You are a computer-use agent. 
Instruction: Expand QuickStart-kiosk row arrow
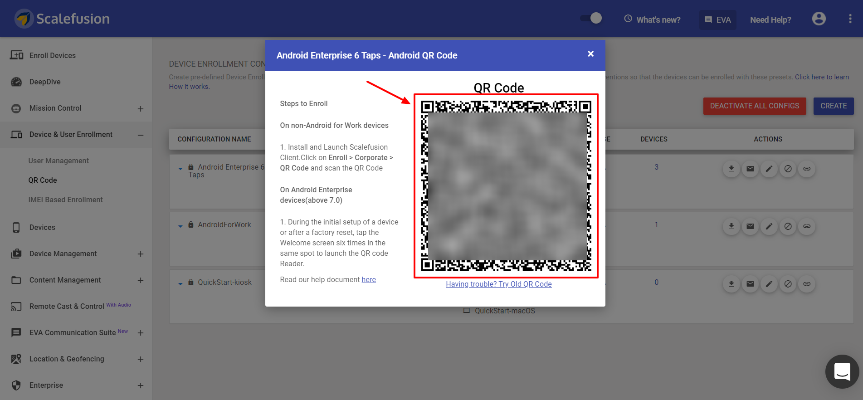(180, 283)
